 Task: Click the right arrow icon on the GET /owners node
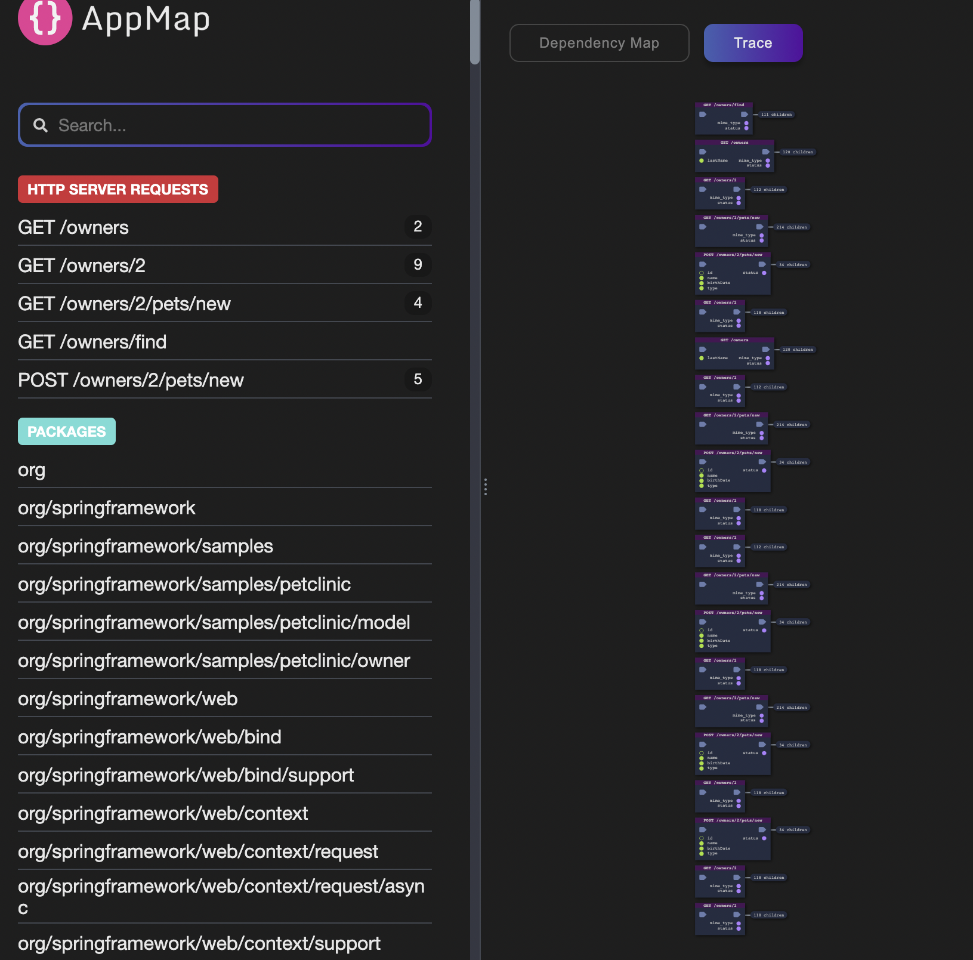click(x=766, y=152)
